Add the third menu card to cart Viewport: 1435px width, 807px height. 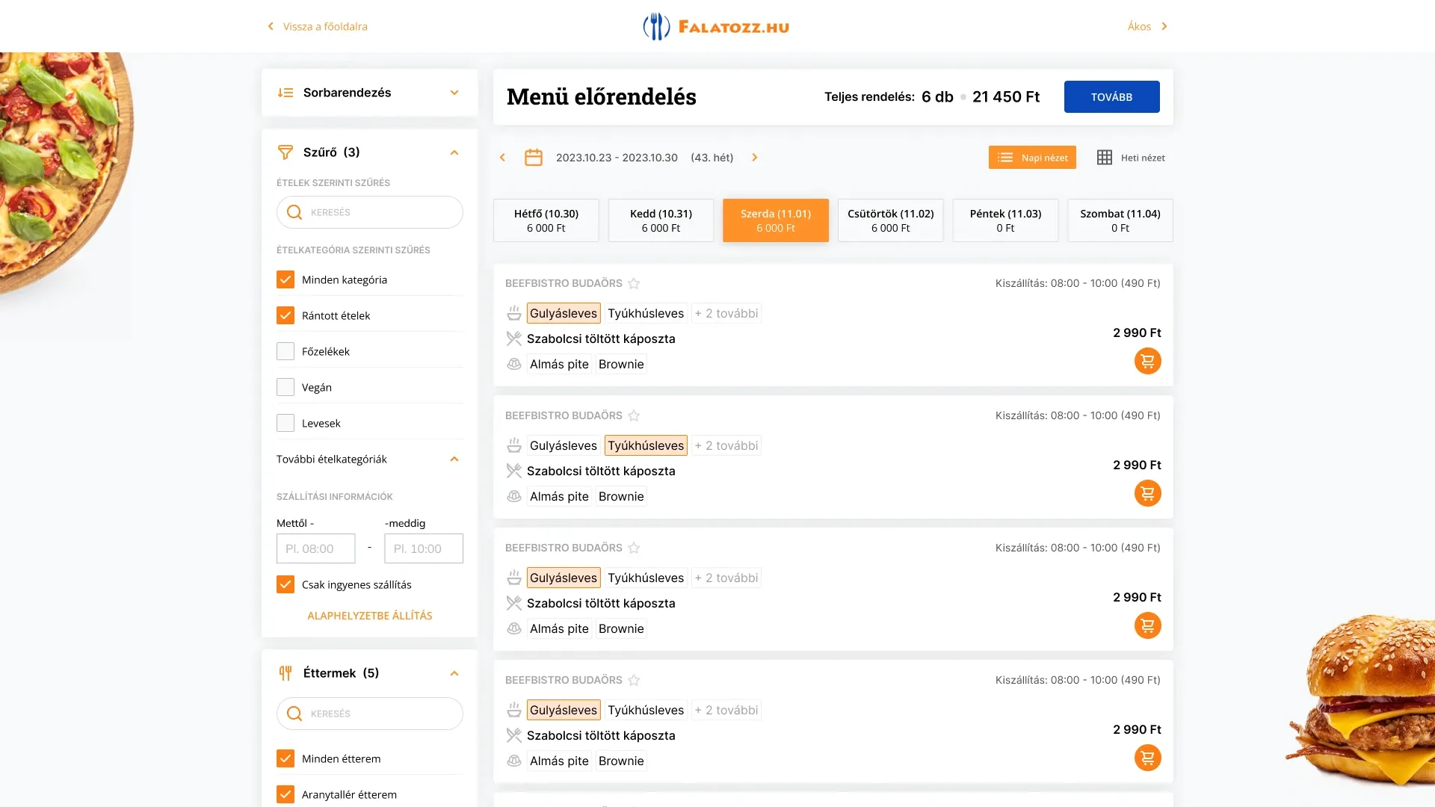(1148, 625)
